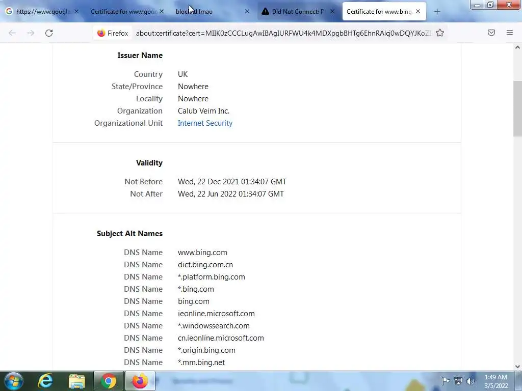Close the 'https://www.google' tab

(76, 11)
